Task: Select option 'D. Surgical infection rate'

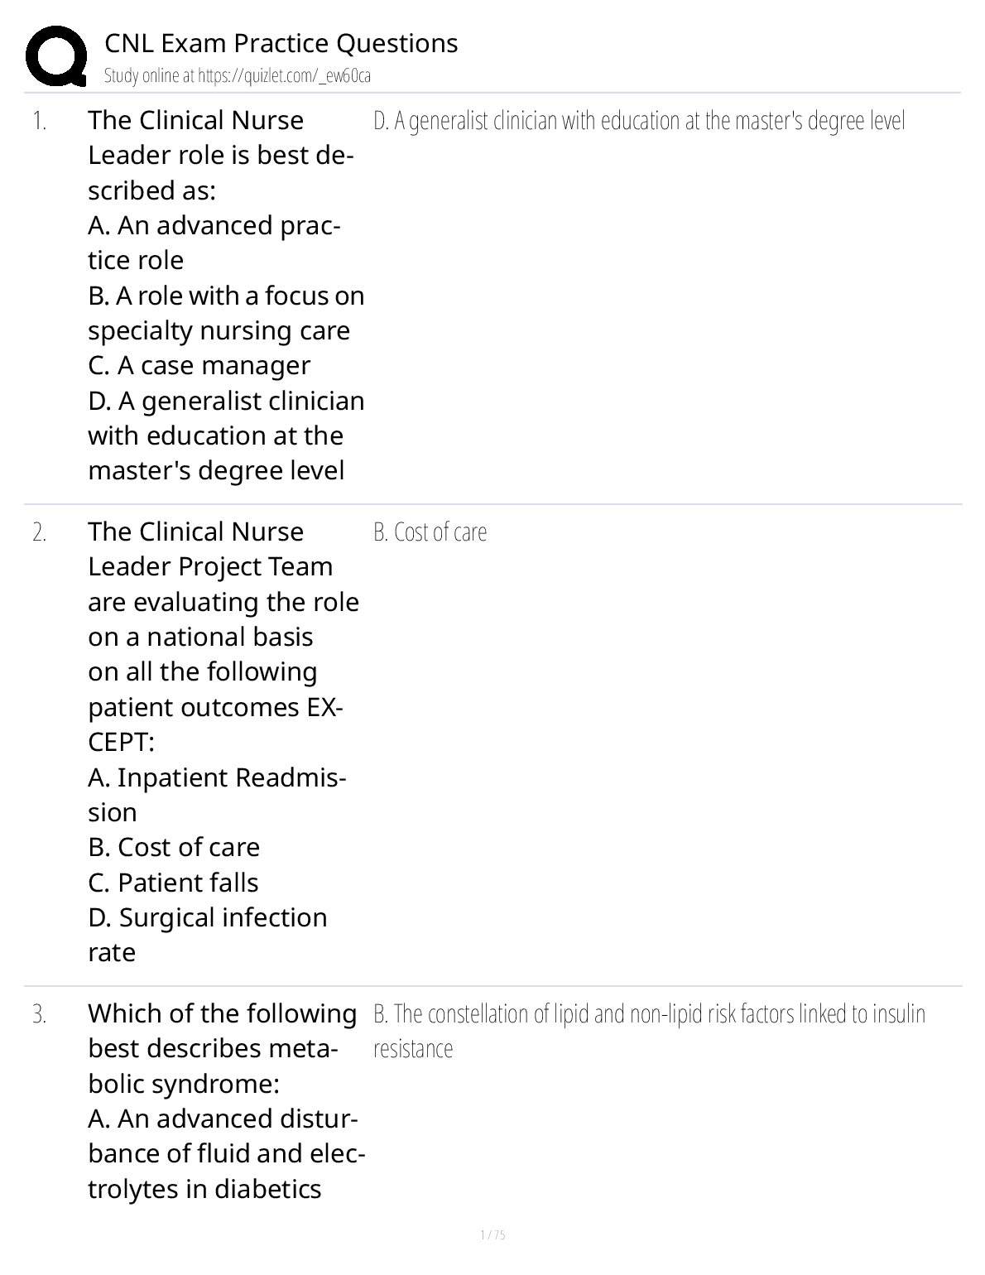Action: (207, 935)
